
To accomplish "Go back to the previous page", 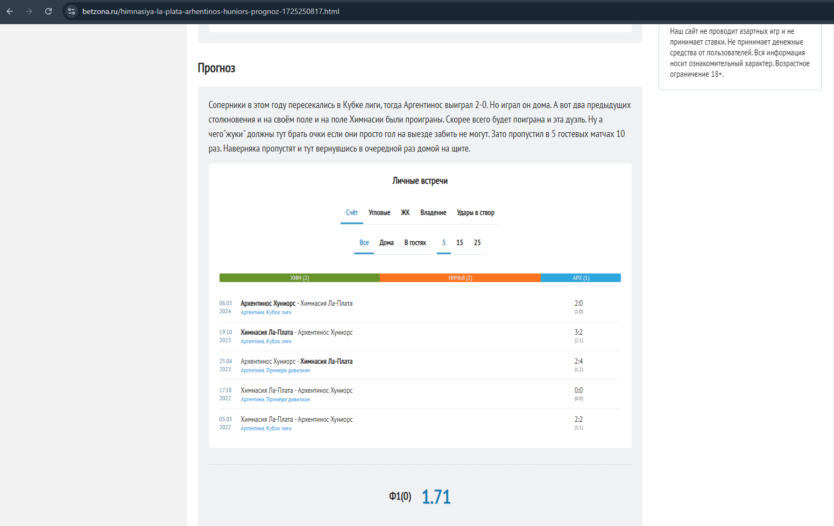I will [10, 11].
